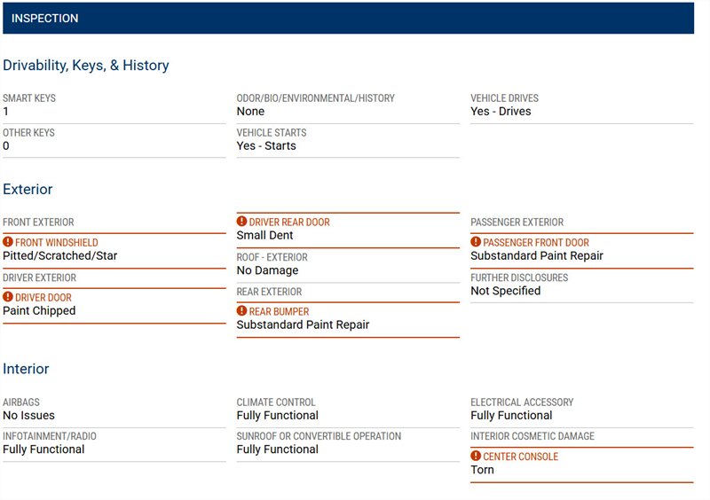Click the Pitted/Scratched/Star windshield value

point(59,256)
